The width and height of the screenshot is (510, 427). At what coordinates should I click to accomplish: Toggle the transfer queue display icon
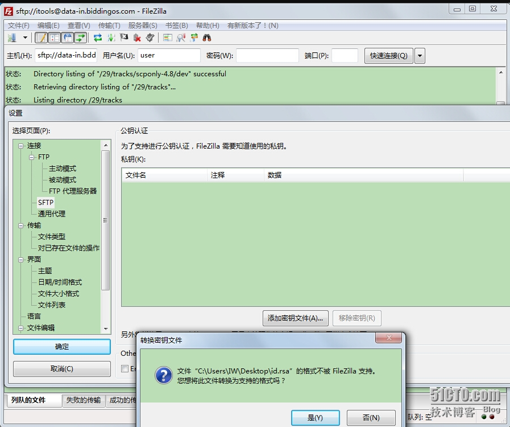click(81, 38)
